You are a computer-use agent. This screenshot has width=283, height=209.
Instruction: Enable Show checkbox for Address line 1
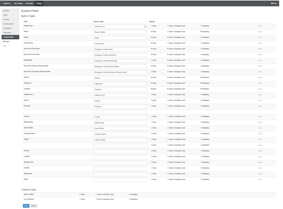(x=152, y=26)
